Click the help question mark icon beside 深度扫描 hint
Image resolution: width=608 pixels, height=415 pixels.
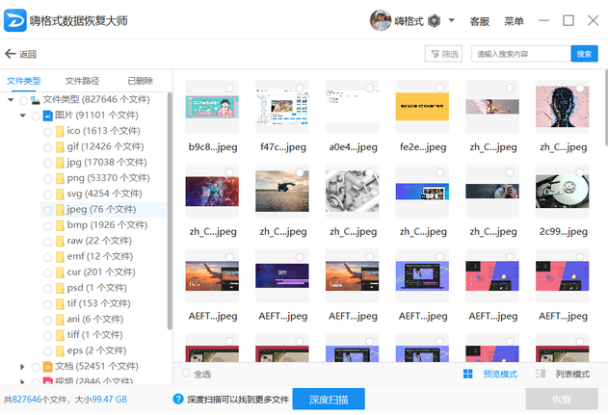tap(178, 399)
